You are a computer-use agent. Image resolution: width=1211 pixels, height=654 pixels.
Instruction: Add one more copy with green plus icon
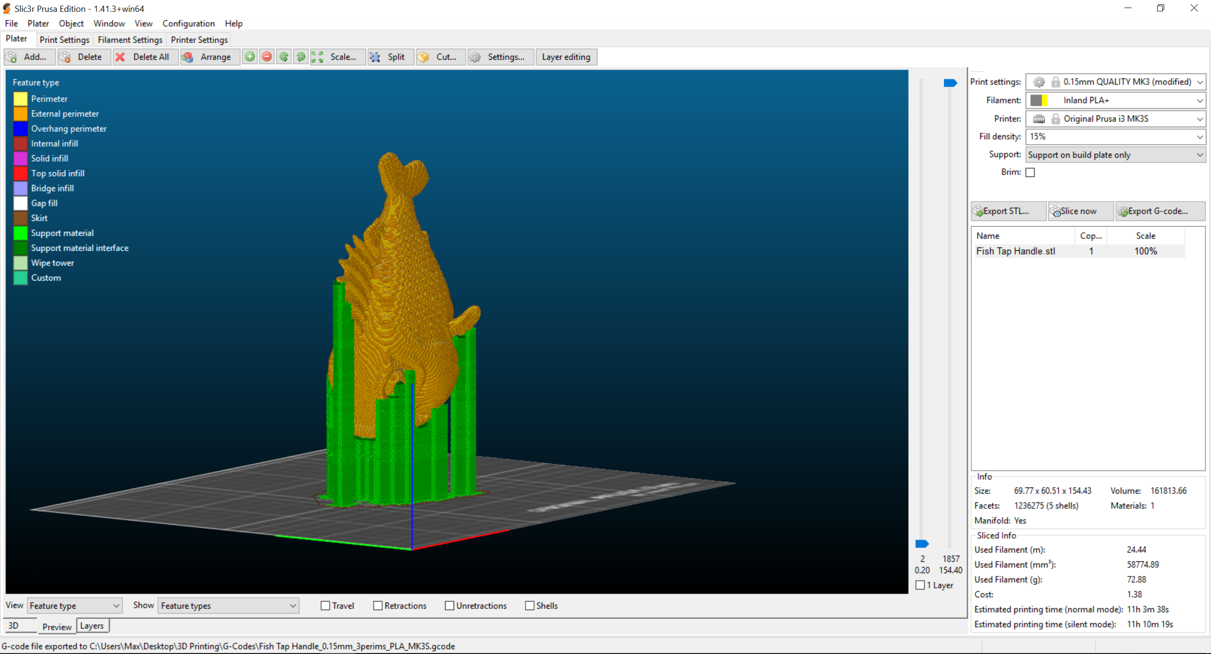250,57
